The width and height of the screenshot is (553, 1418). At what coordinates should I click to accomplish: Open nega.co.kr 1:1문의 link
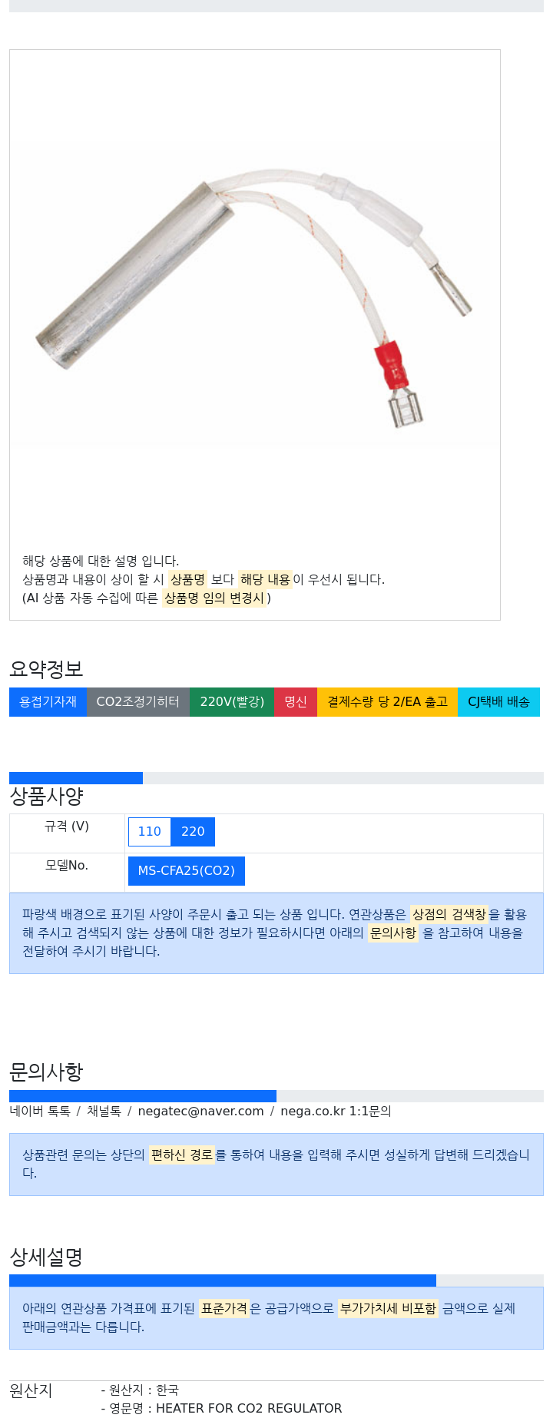tap(336, 1112)
